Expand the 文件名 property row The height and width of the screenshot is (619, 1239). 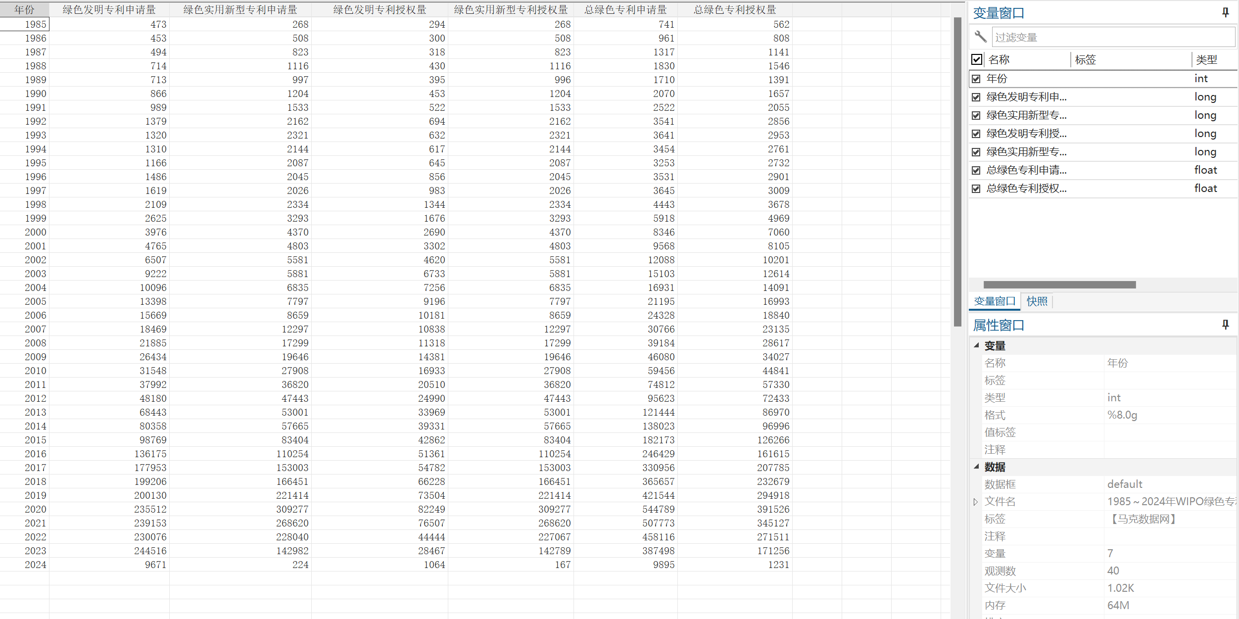click(x=975, y=502)
